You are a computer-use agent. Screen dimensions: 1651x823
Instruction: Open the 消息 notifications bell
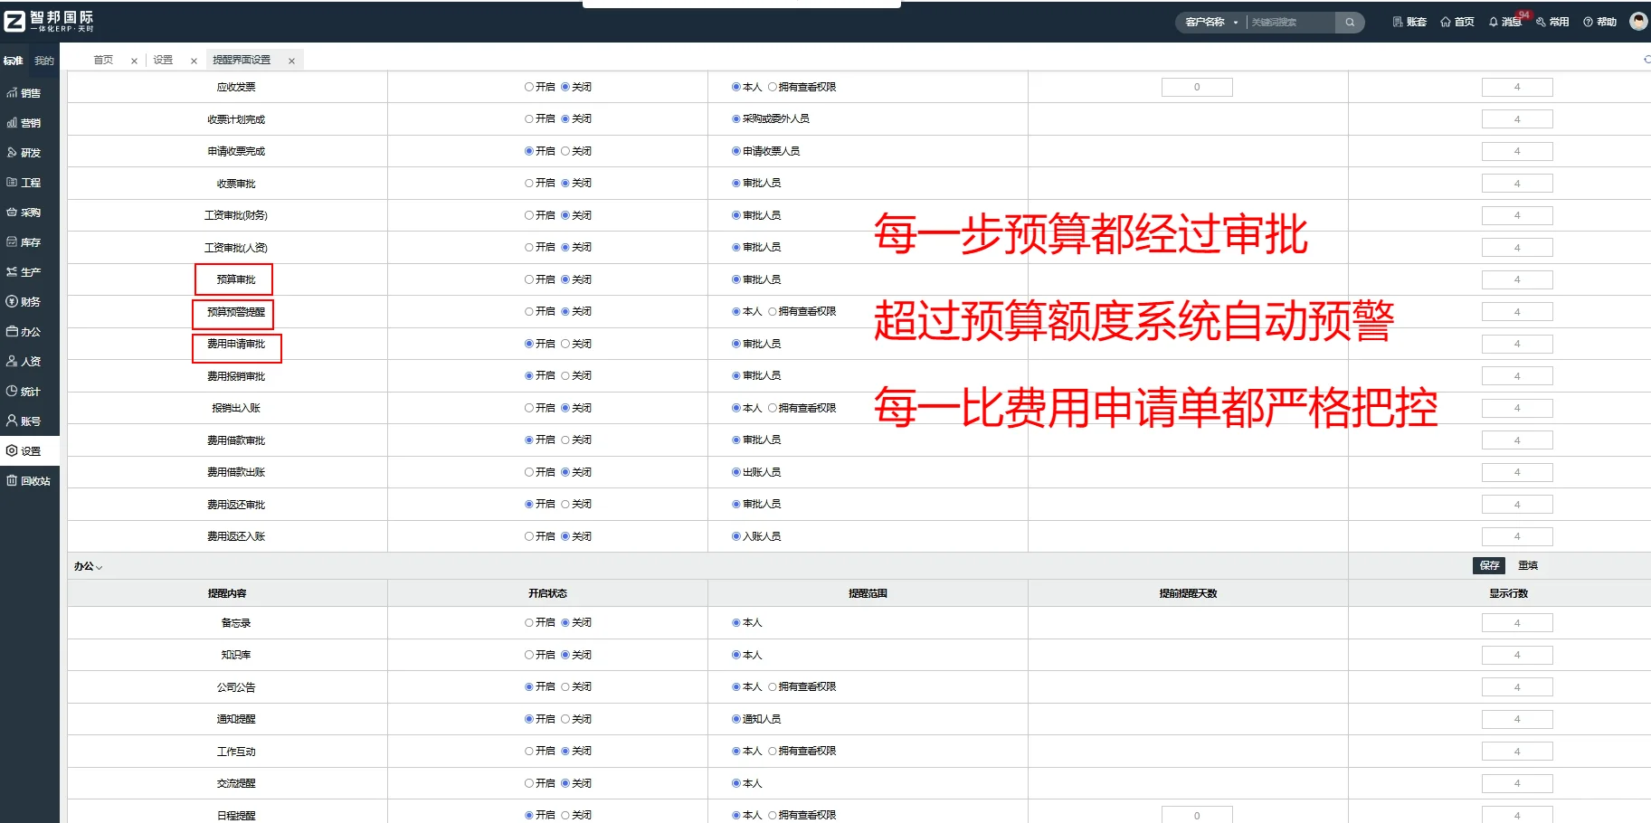pyautogui.click(x=1494, y=22)
